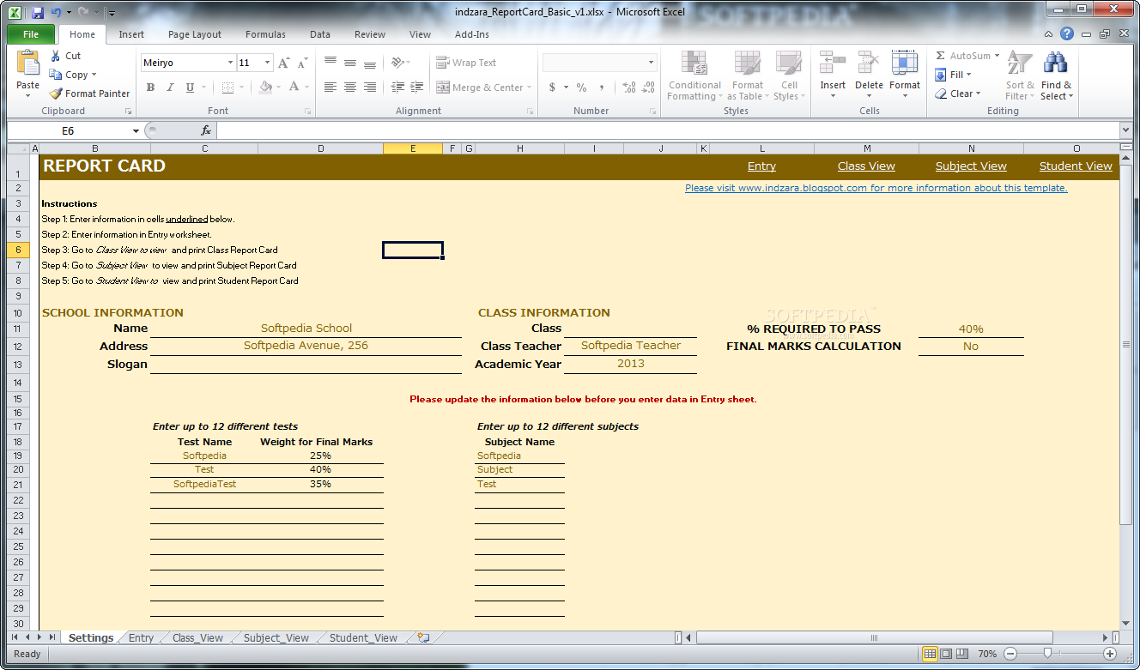Viewport: 1140px width, 670px height.
Task: Click the AutoSum sigma icon
Action: [941, 56]
